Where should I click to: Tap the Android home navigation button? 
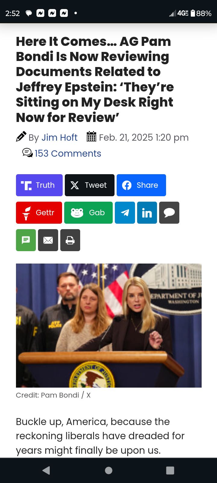pyautogui.click(x=109, y=470)
